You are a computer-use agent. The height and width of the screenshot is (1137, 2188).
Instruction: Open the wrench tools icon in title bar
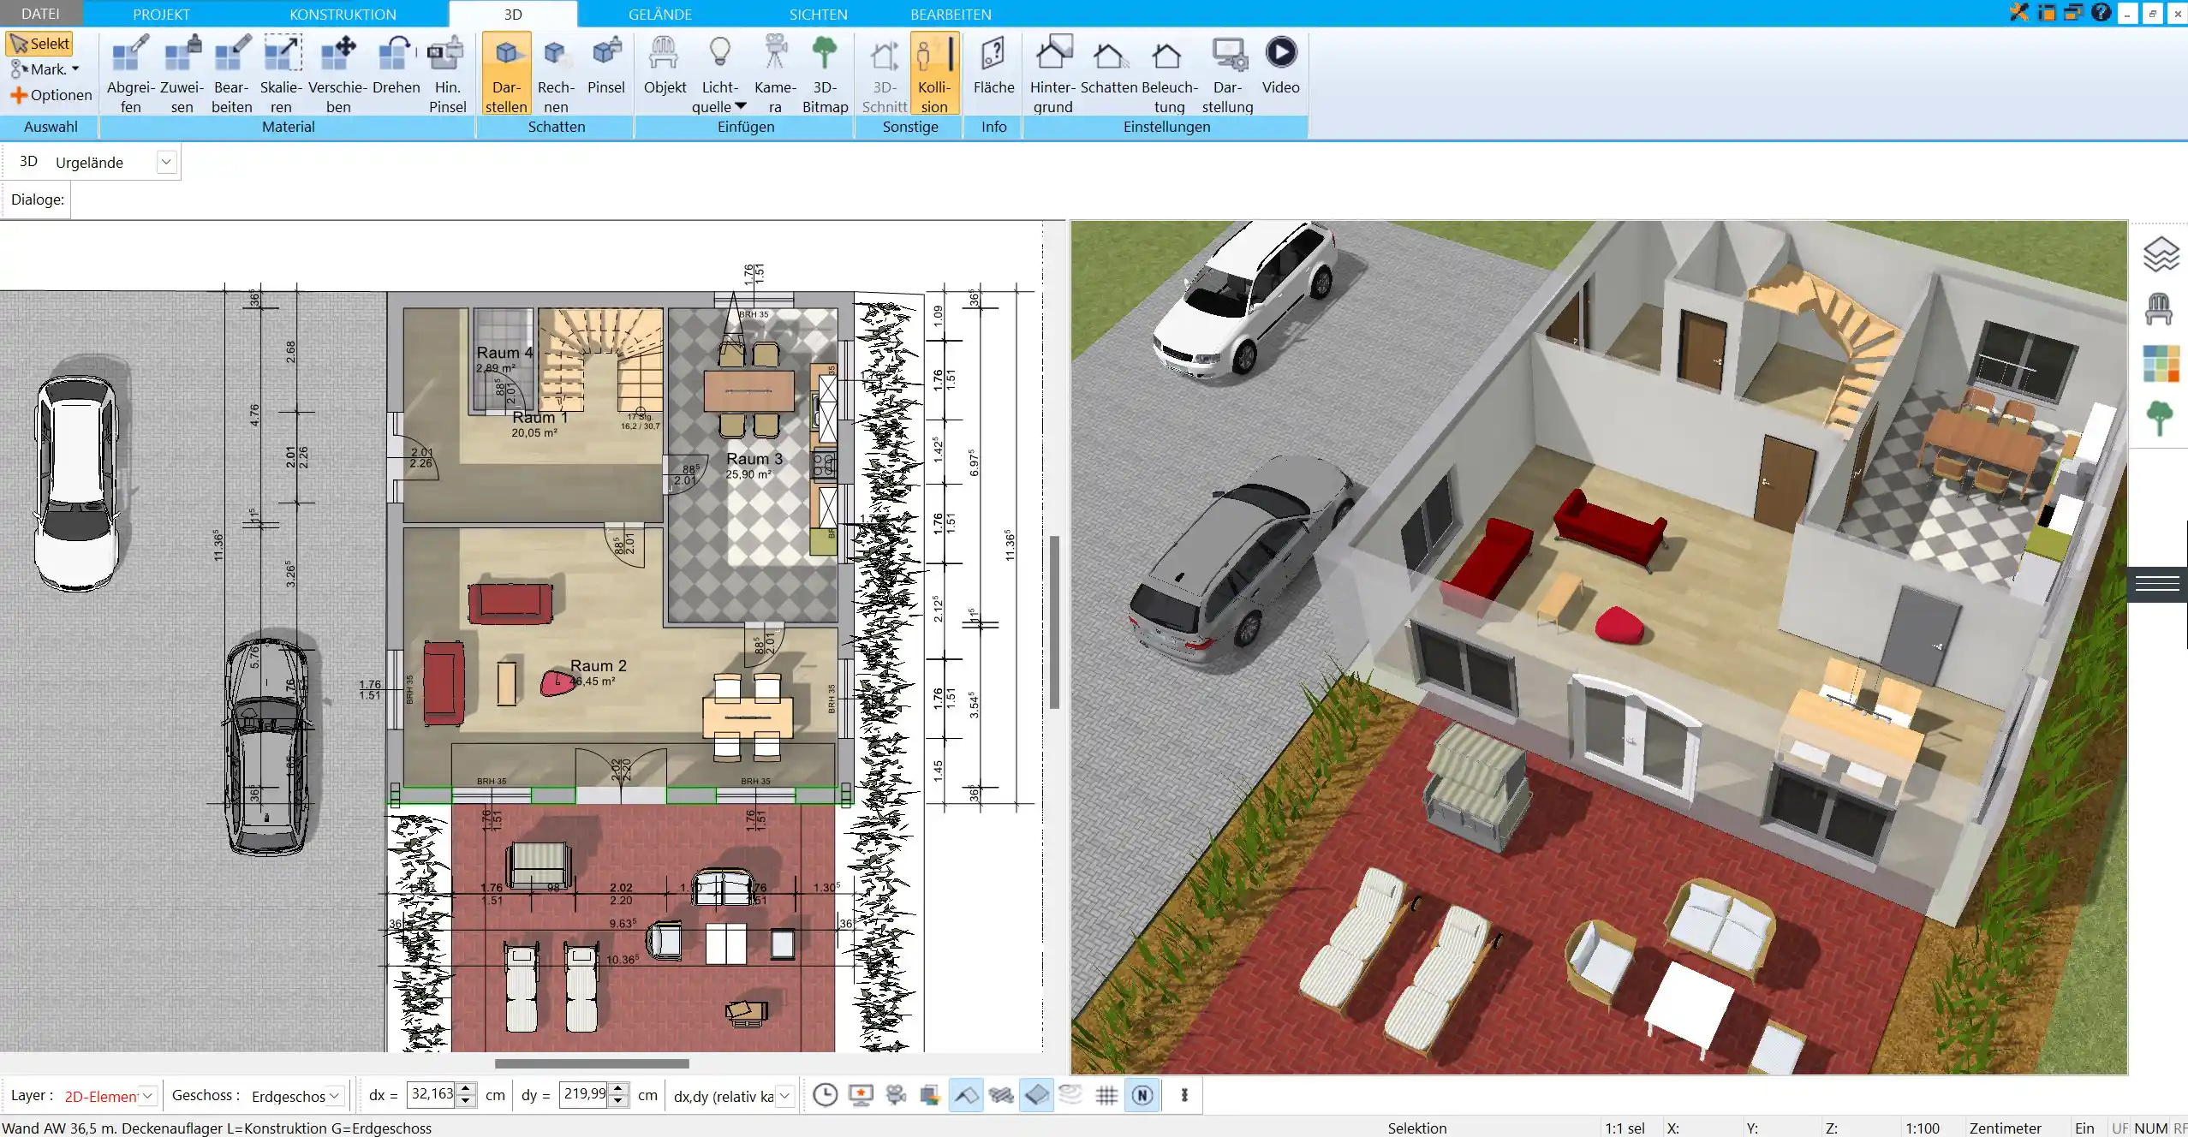[x=2019, y=13]
